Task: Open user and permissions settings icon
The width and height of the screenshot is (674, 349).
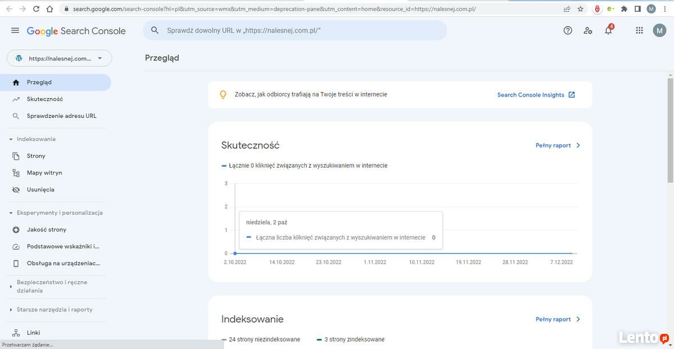Action: click(x=588, y=30)
